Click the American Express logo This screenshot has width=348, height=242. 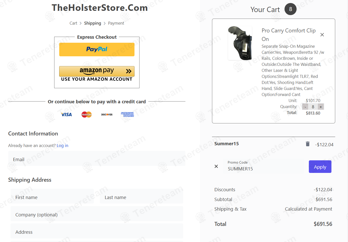pos(127,115)
